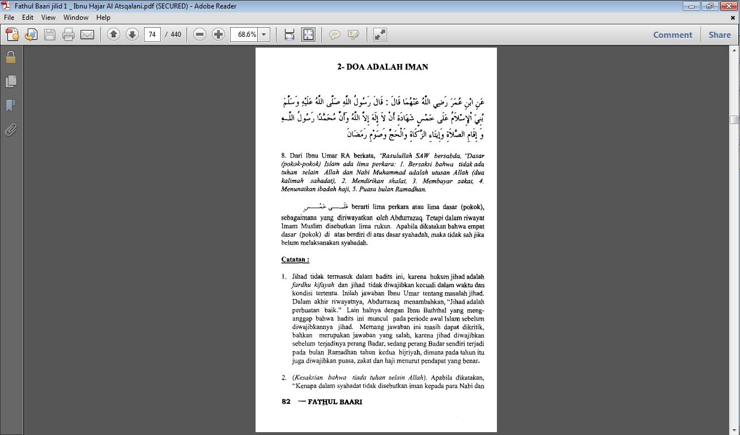The image size is (740, 435).
Task: Open the Share pane
Action: click(719, 34)
